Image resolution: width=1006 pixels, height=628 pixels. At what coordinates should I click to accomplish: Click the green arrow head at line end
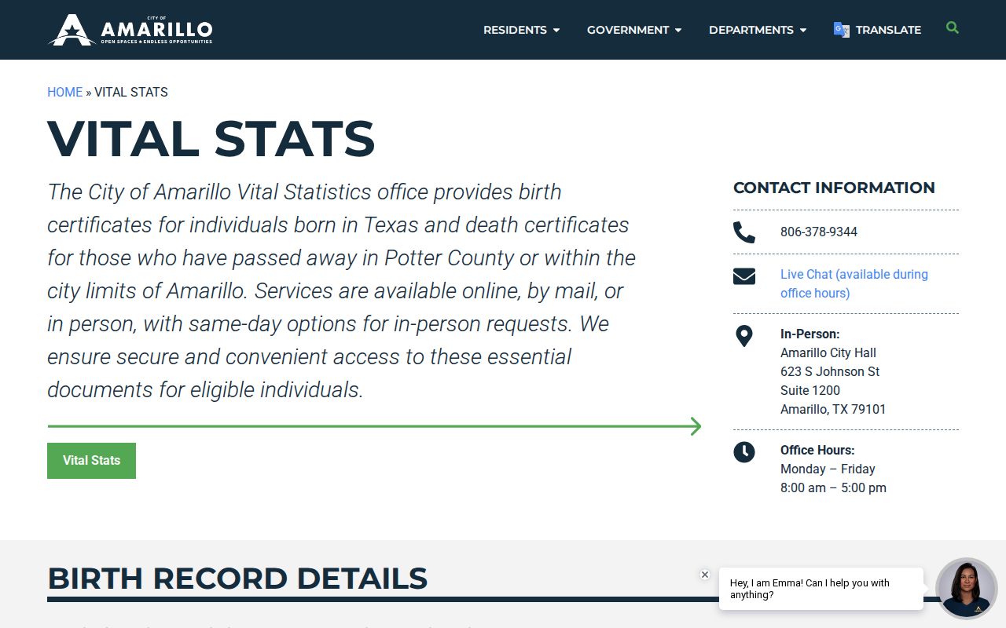[696, 426]
